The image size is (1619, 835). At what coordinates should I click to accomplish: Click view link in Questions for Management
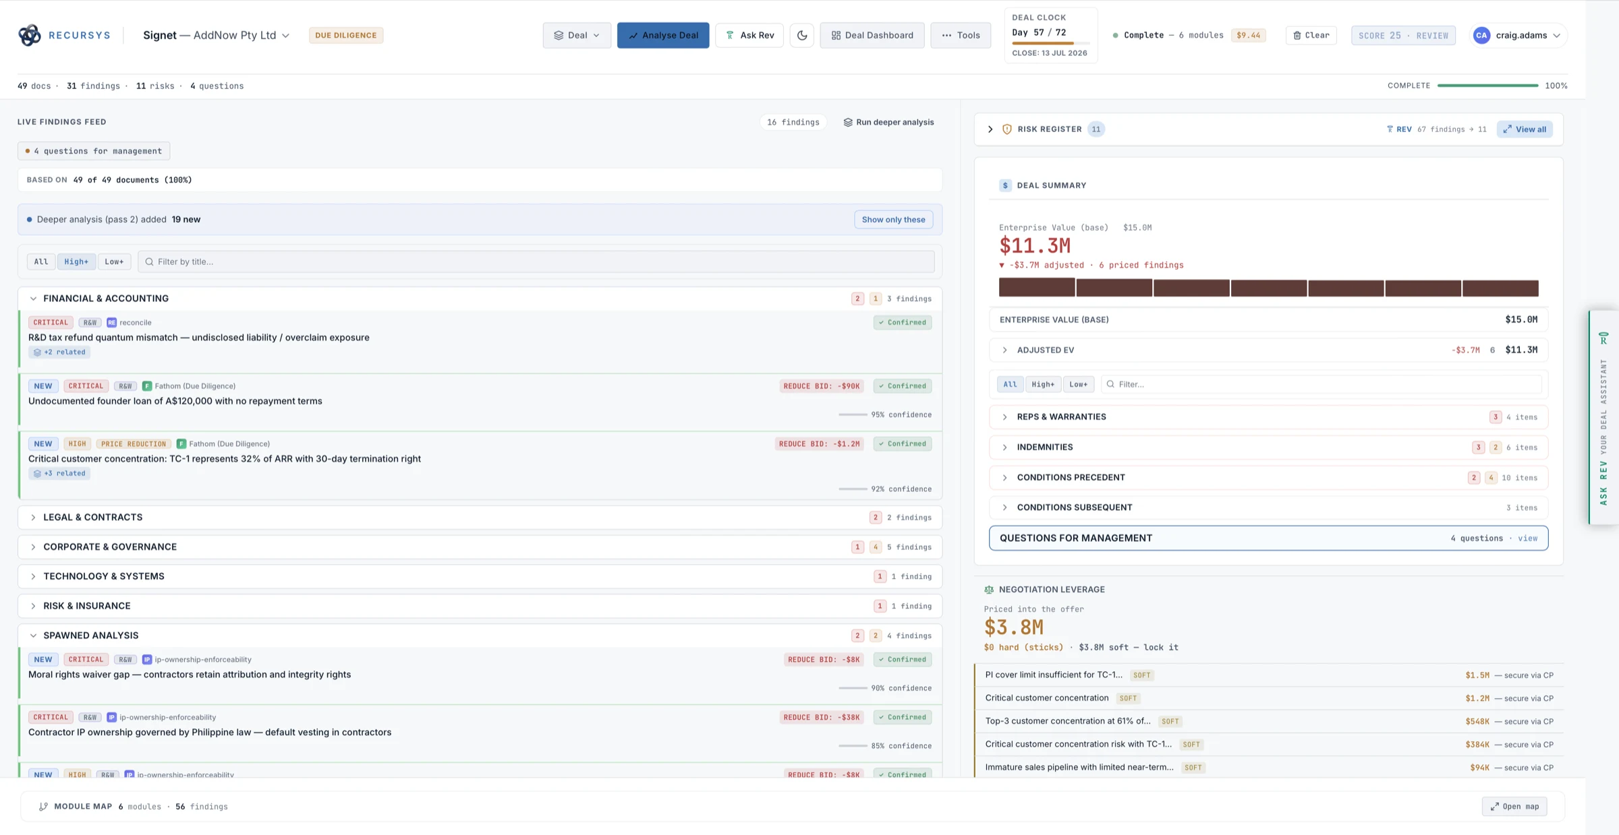[x=1528, y=538]
